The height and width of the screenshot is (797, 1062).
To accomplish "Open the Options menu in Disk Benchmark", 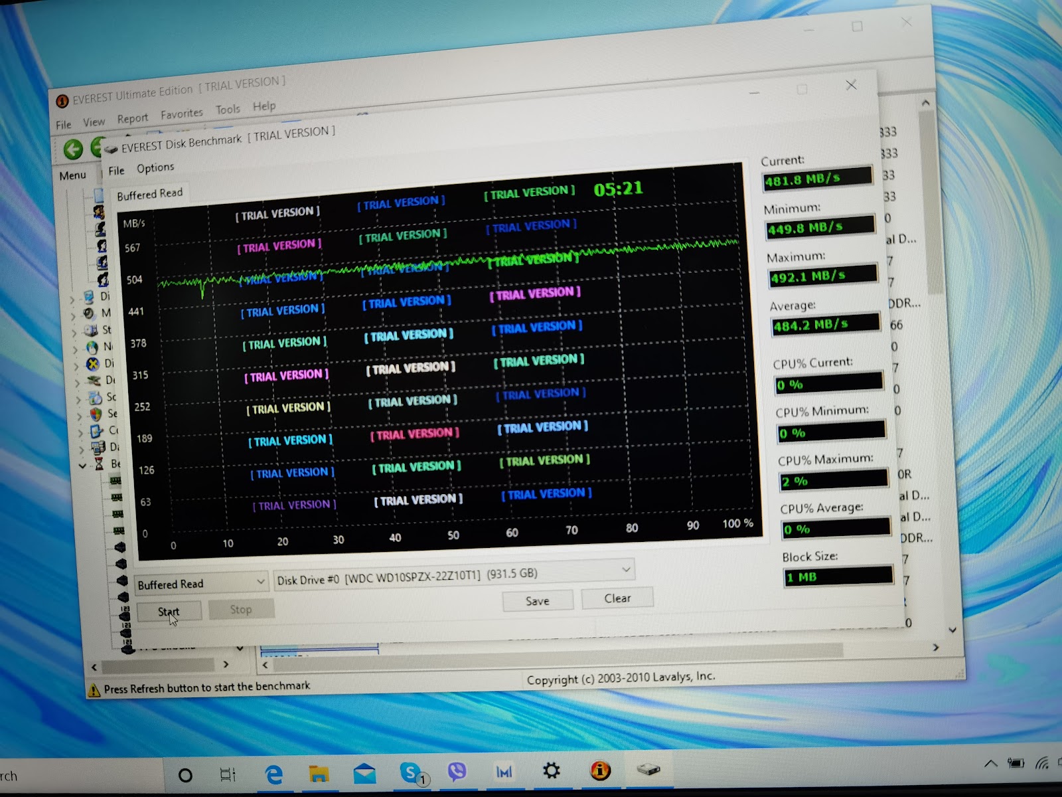I will pos(155,168).
